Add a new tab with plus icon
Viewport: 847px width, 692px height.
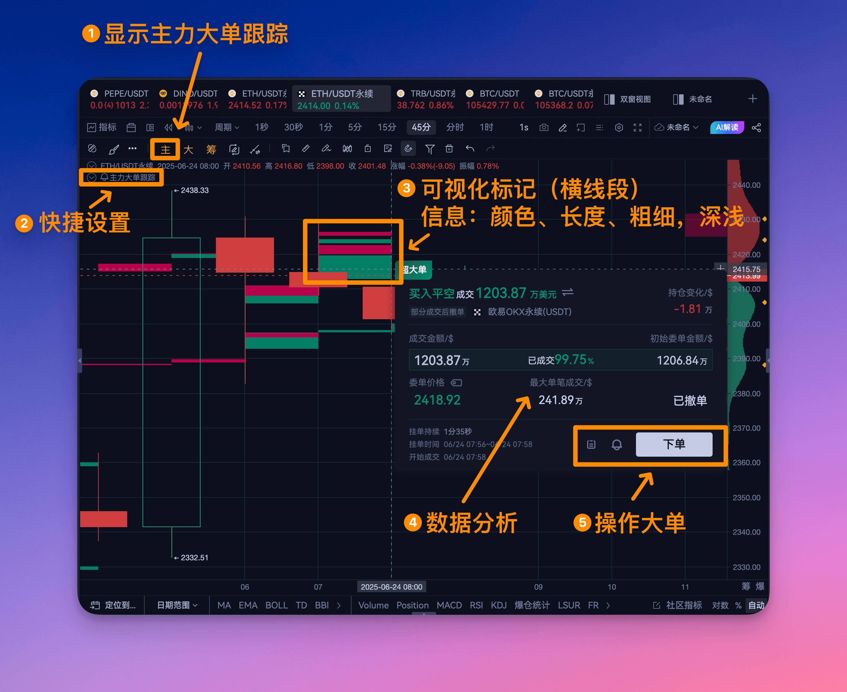(x=752, y=99)
